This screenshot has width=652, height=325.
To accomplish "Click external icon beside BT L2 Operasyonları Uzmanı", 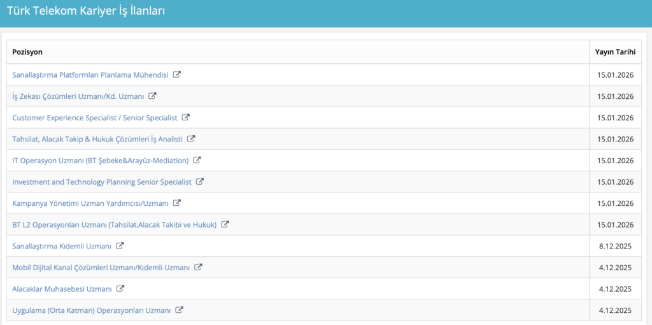I will coord(225,224).
